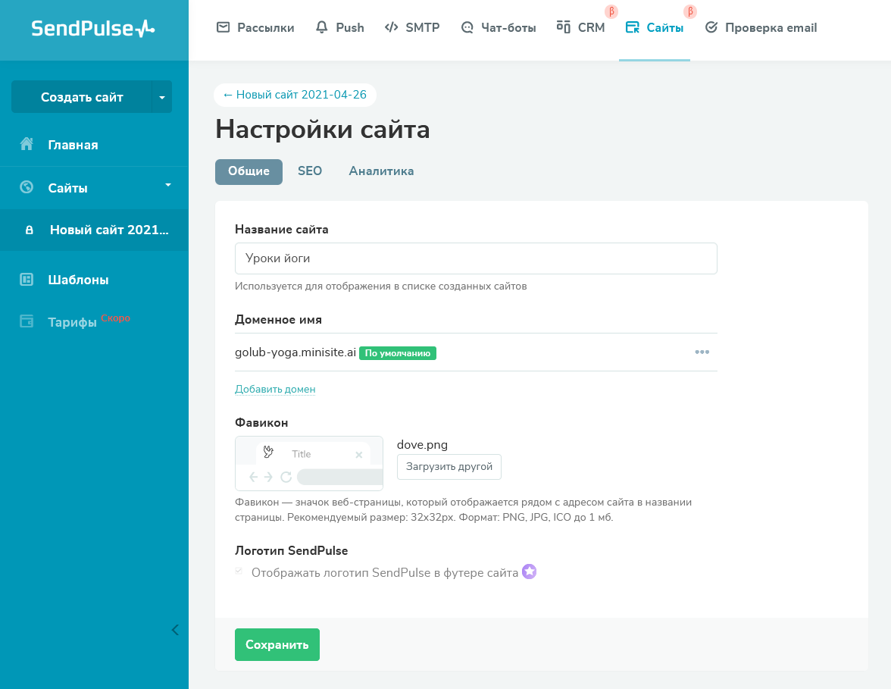891x689 pixels.
Task: Click the favicon browser preview thumbnail
Action: 309,463
